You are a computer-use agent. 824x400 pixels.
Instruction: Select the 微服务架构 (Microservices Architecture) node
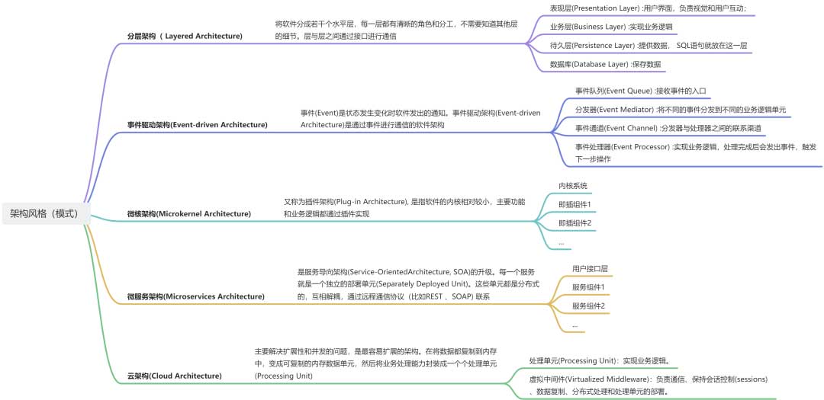[x=195, y=296]
